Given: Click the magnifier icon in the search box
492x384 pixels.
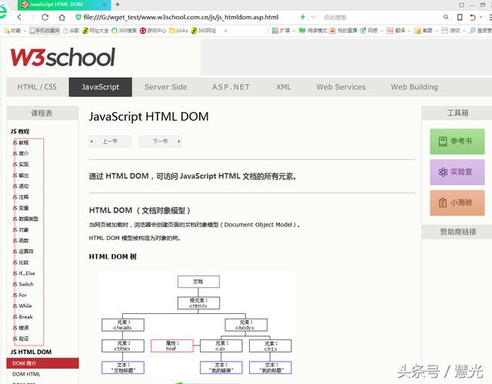Looking at the screenshot, I should 446,17.
